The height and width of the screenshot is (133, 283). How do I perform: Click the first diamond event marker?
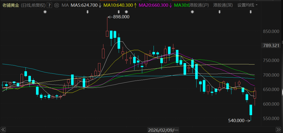(x=88, y=12)
